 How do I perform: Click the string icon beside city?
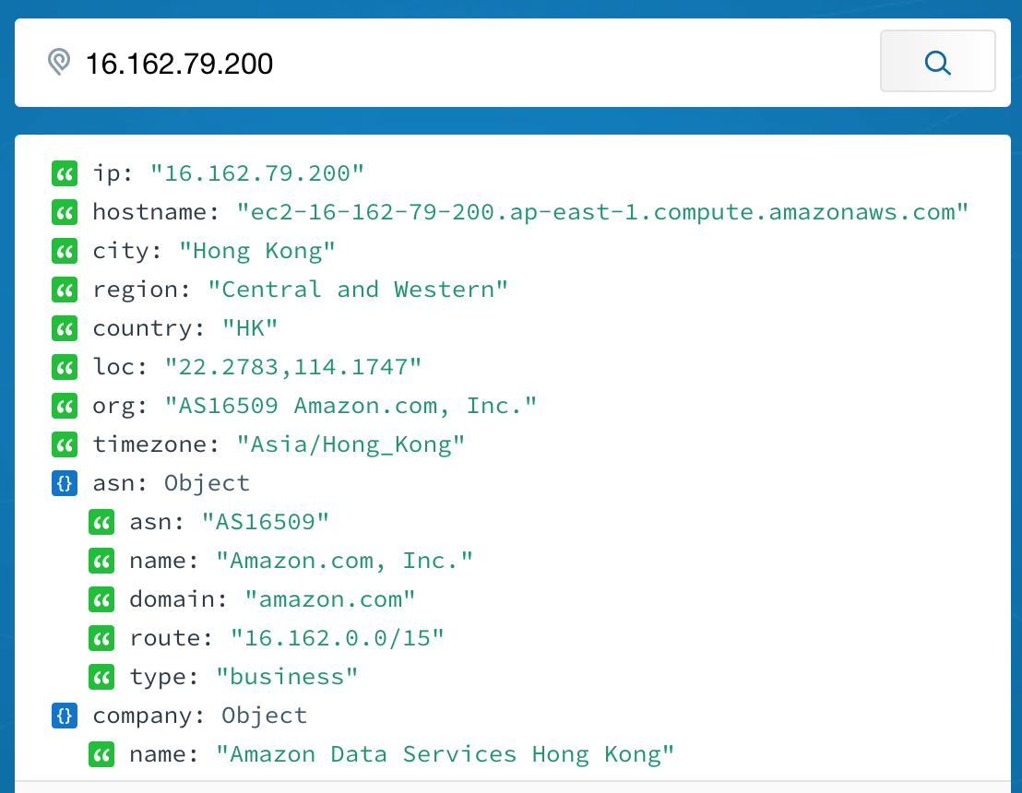65,251
